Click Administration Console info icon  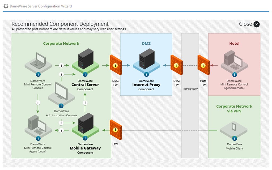(61, 106)
